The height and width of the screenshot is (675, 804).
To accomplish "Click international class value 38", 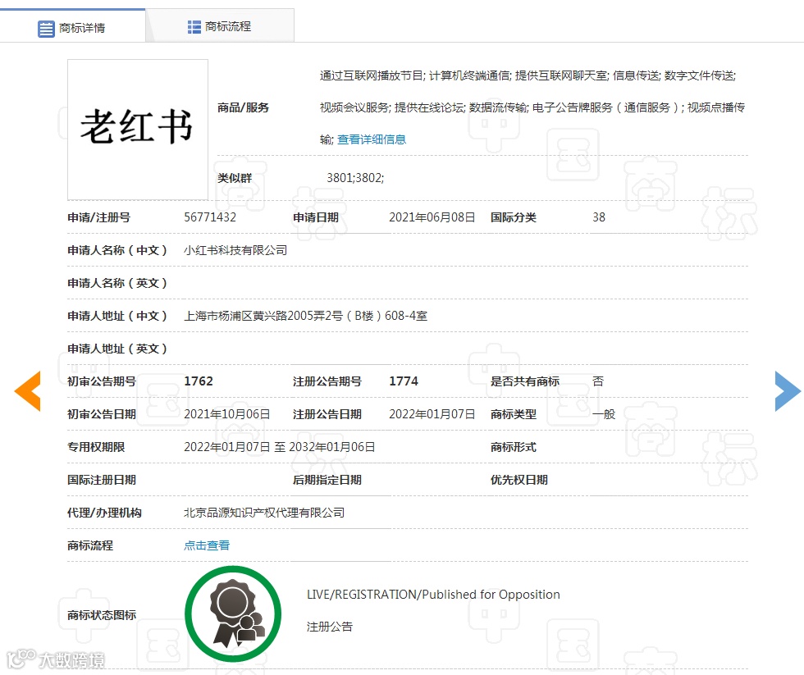I will (598, 217).
